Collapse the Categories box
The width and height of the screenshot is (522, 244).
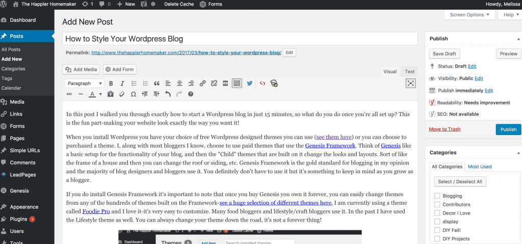click(x=518, y=153)
